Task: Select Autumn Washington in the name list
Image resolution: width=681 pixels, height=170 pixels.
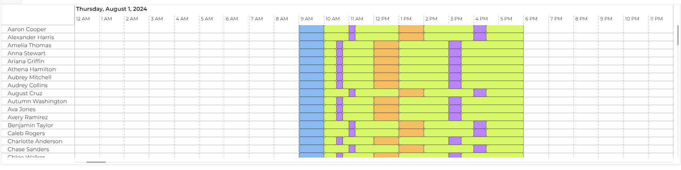Action: (37, 101)
